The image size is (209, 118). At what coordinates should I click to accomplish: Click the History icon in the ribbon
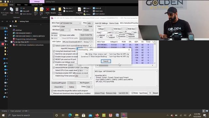(x=85, y=14)
